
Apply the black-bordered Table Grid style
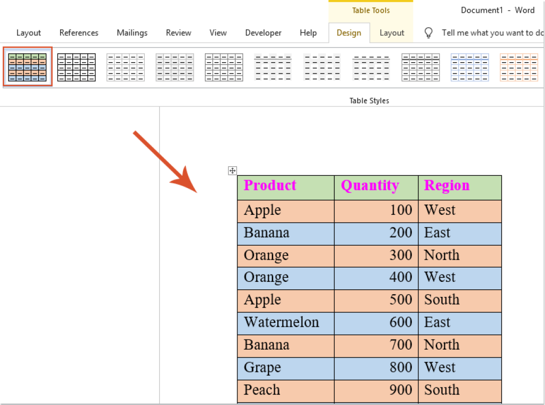76,67
